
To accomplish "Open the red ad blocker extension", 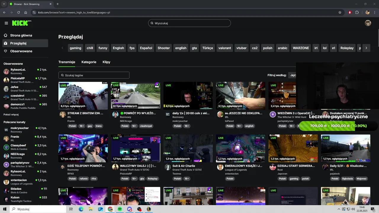I will tap(350, 12).
